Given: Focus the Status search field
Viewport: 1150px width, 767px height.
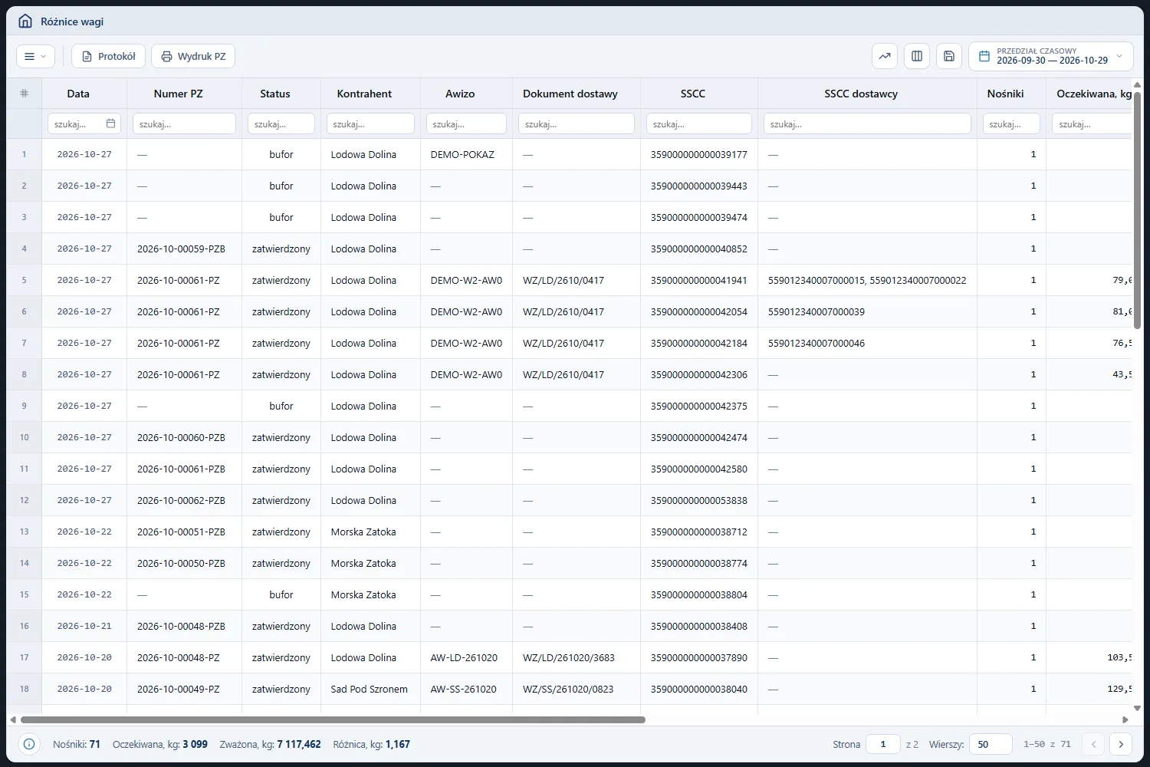Looking at the screenshot, I should point(281,123).
